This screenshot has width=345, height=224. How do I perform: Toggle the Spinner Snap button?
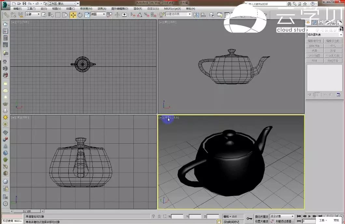(154, 15)
